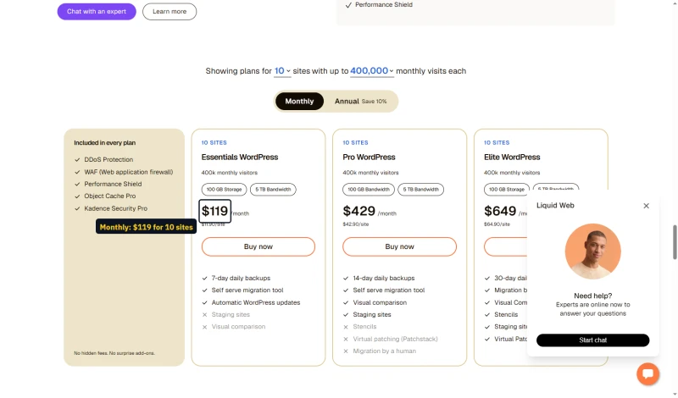The width and height of the screenshot is (678, 398).
Task: Click the $42.90/site text in Pro plan
Action: click(355, 224)
